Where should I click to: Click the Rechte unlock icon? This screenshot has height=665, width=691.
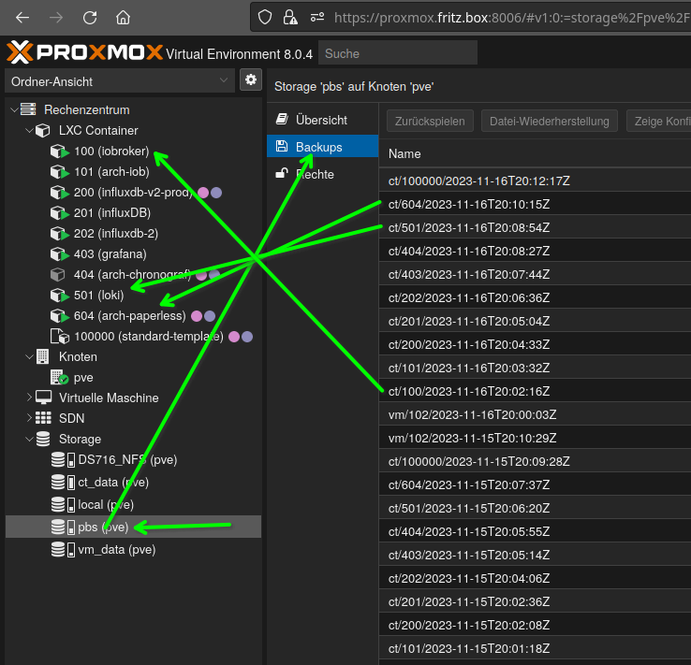[x=282, y=173]
